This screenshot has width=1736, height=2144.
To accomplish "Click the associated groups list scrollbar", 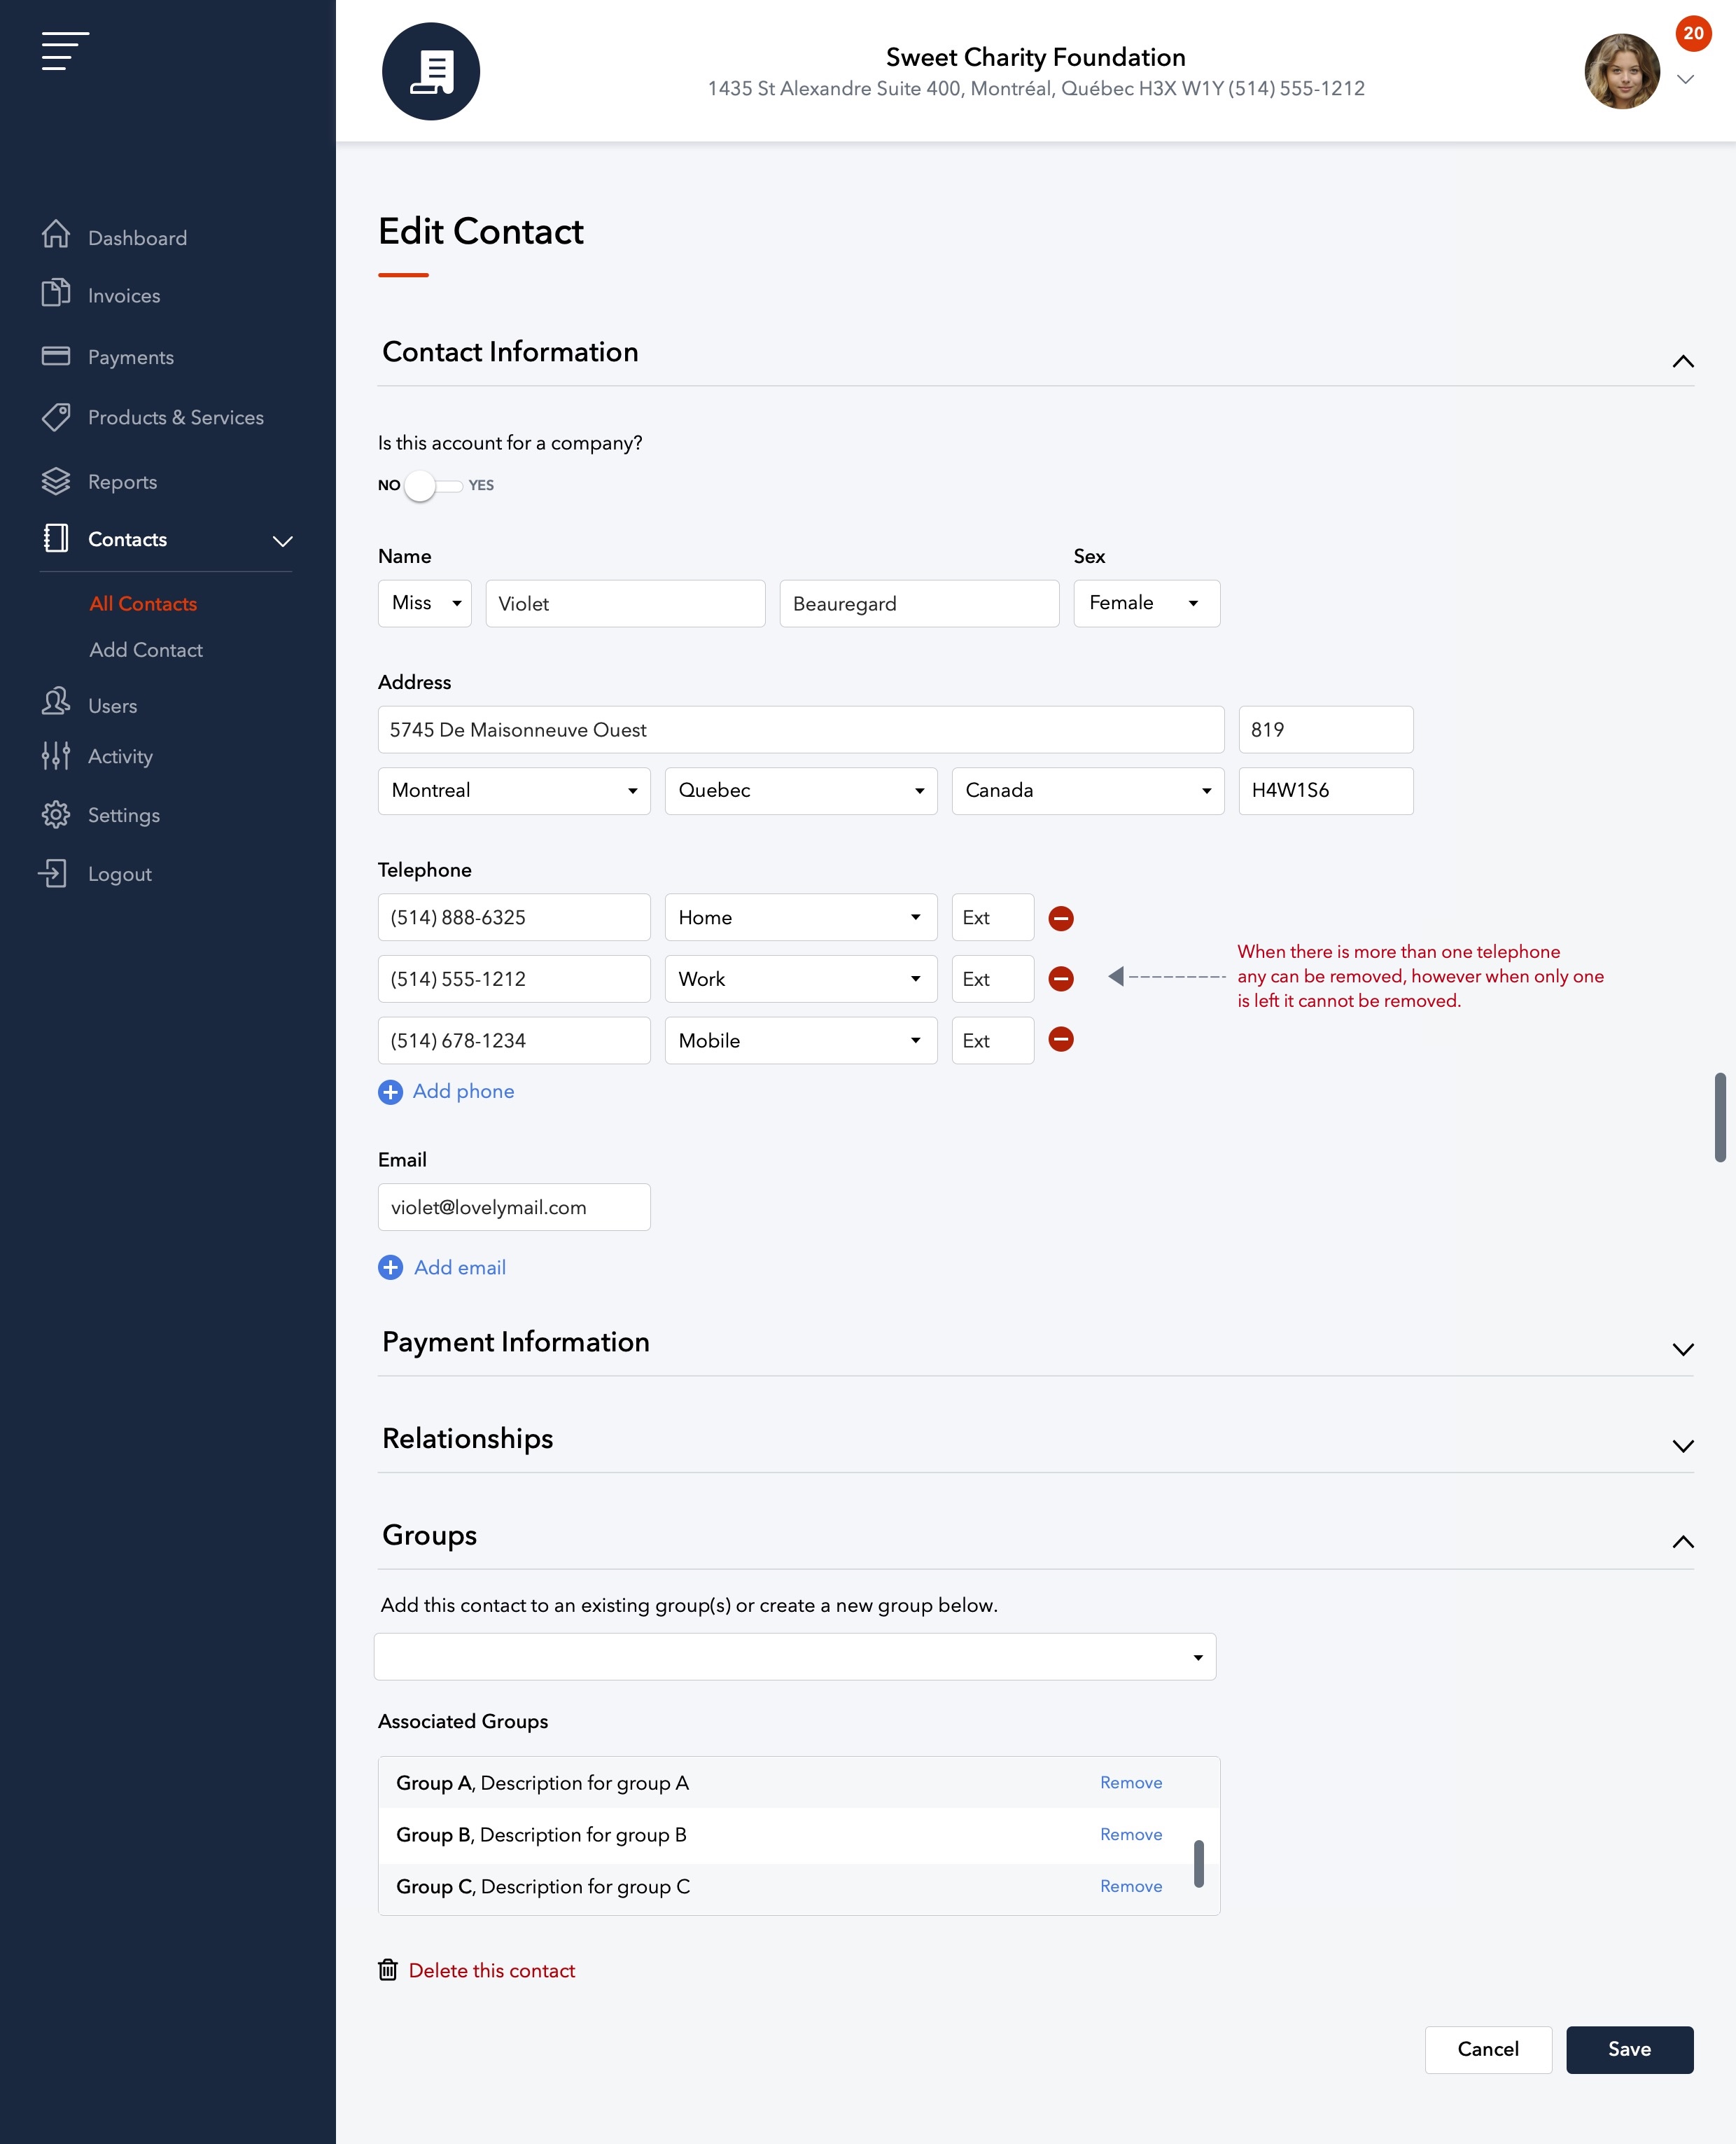I will [x=1199, y=1863].
